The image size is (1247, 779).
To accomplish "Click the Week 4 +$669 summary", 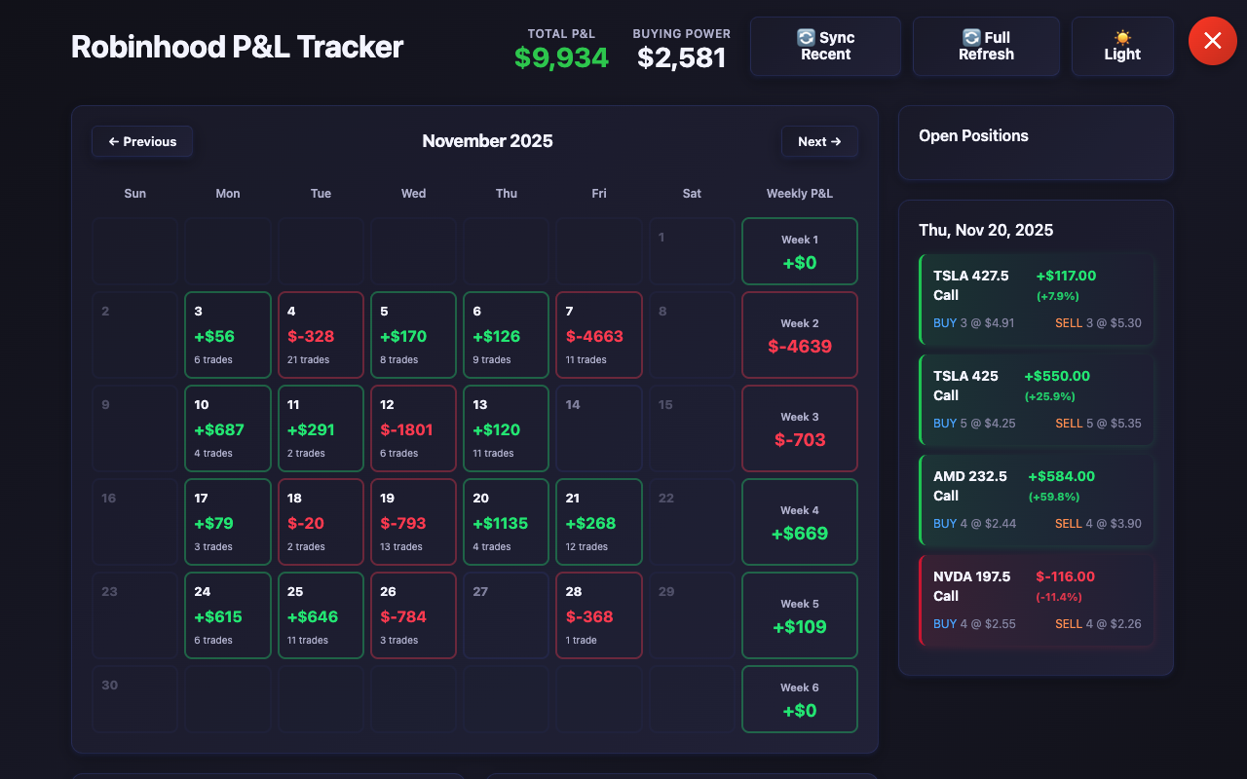I will 800,522.
